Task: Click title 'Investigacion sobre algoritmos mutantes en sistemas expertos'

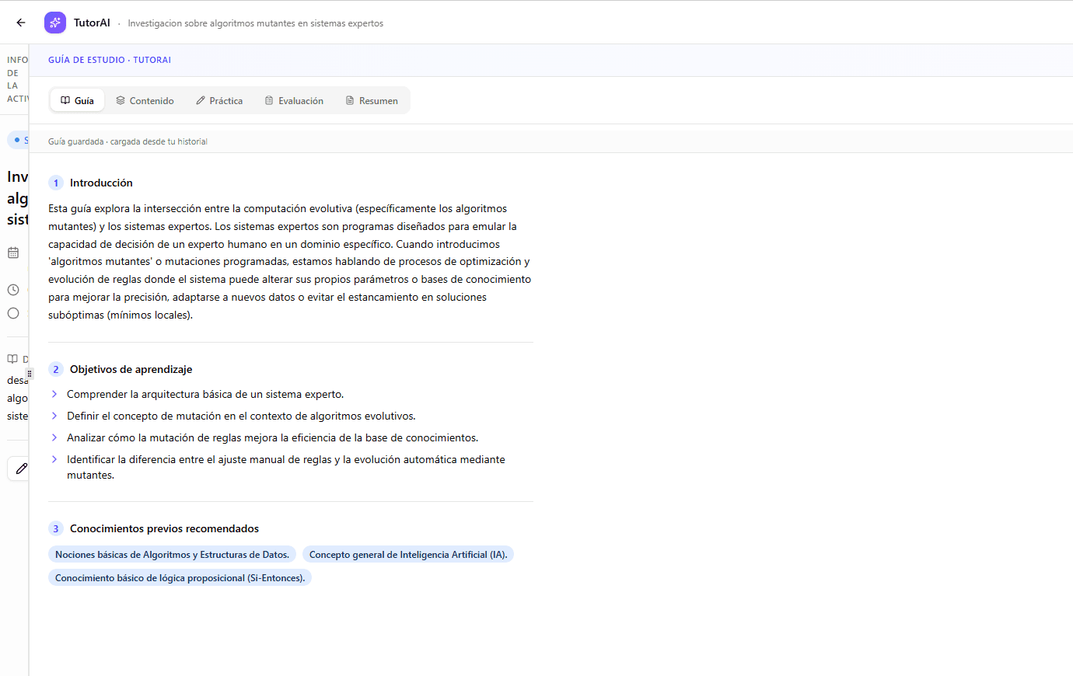Action: [256, 23]
